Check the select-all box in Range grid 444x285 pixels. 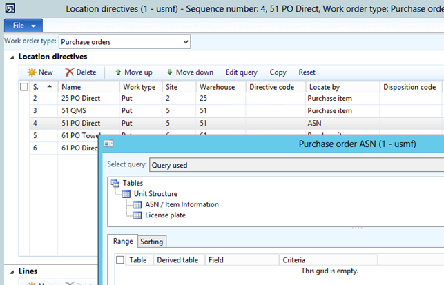coord(119,260)
